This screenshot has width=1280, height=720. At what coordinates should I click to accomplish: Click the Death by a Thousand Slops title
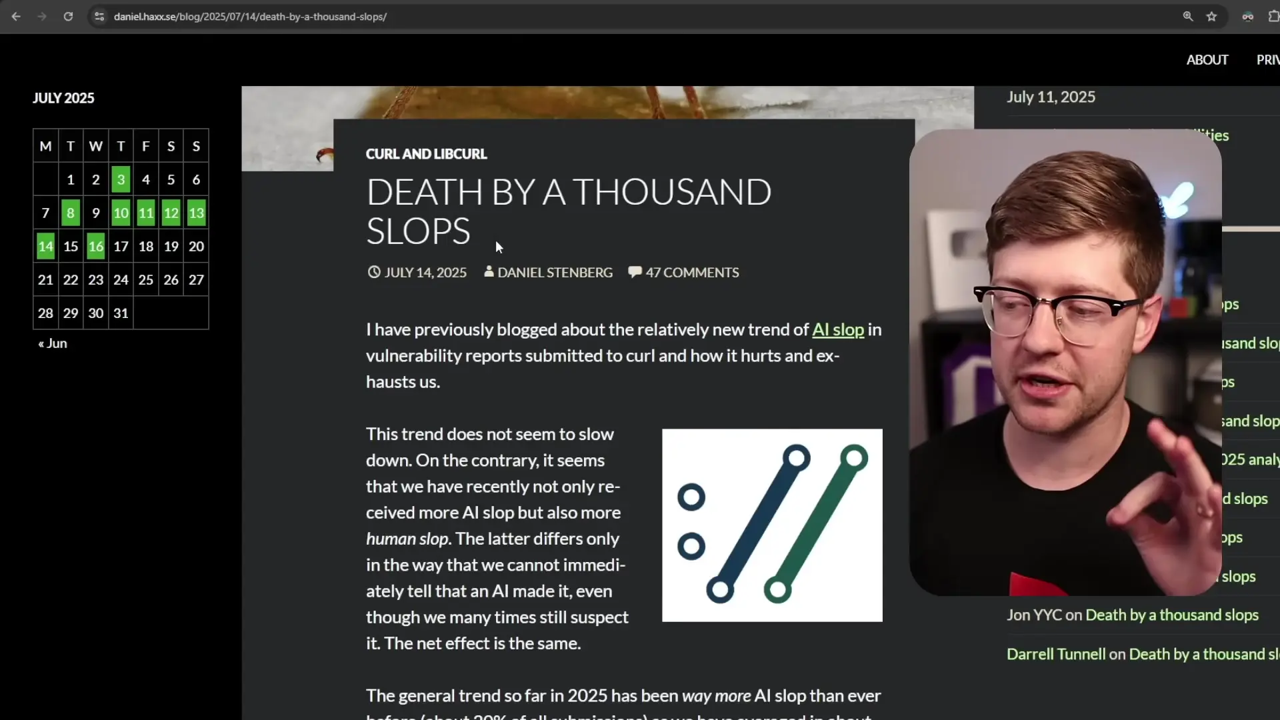[569, 211]
